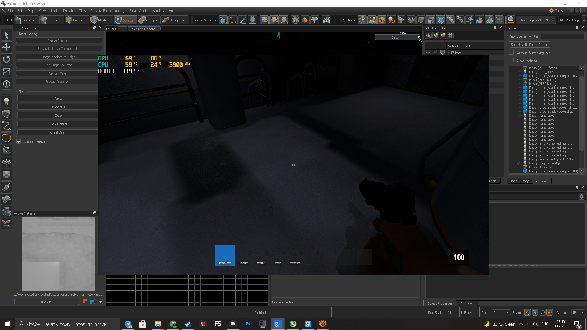Click Browse under the Active Material panel
587x330 pixels.
(x=46, y=302)
